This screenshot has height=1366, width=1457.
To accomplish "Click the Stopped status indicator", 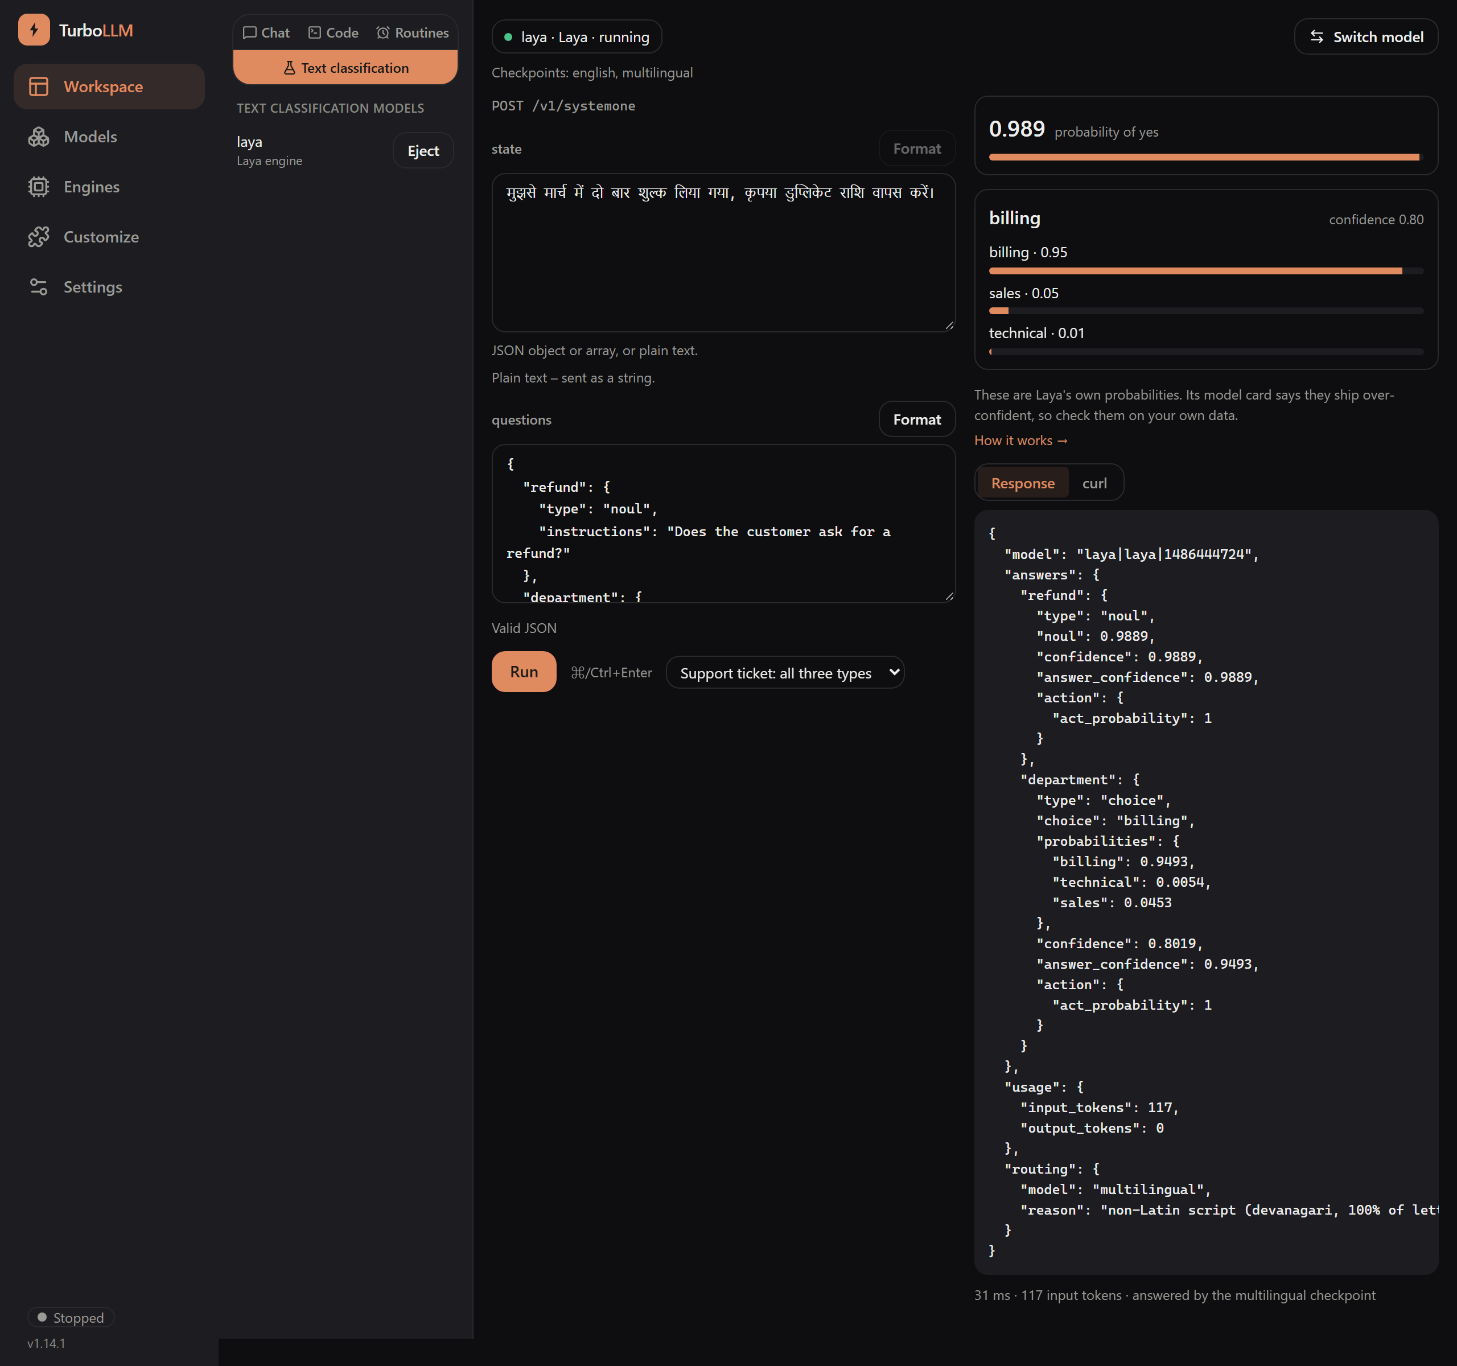I will click(71, 1318).
